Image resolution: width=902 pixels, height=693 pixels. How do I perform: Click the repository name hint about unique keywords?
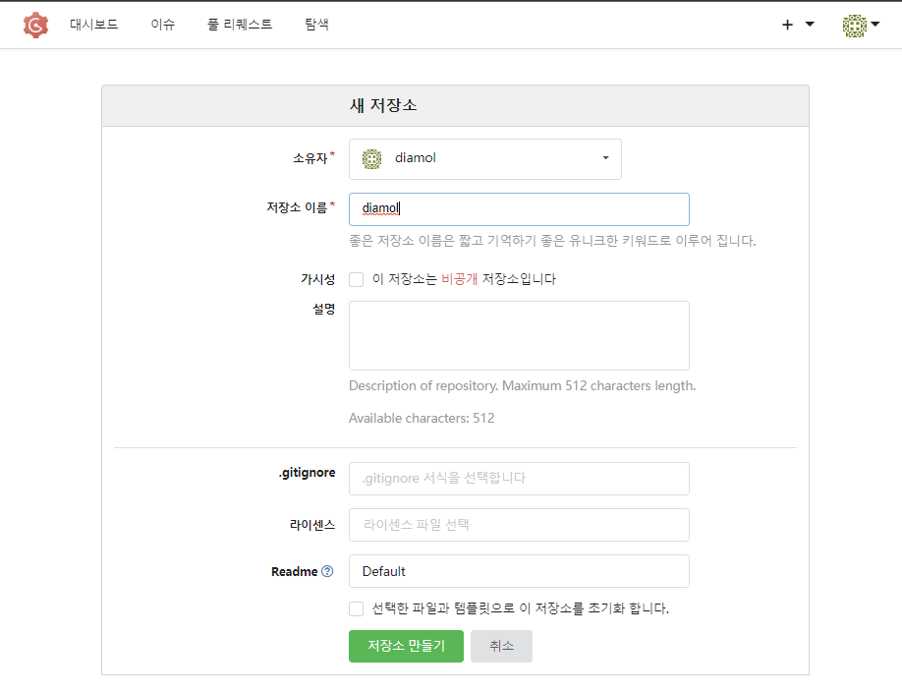coord(552,241)
